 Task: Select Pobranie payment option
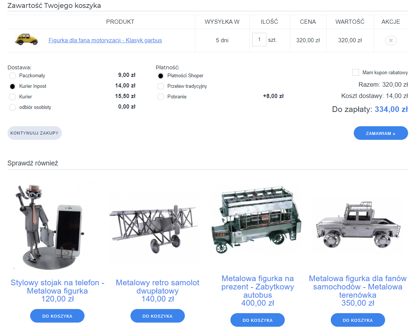click(x=161, y=97)
